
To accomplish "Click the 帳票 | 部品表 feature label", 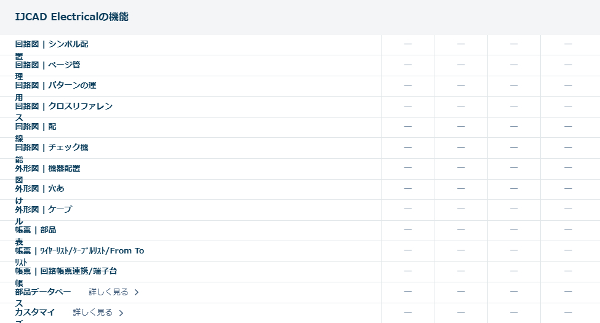I will click(x=35, y=229).
